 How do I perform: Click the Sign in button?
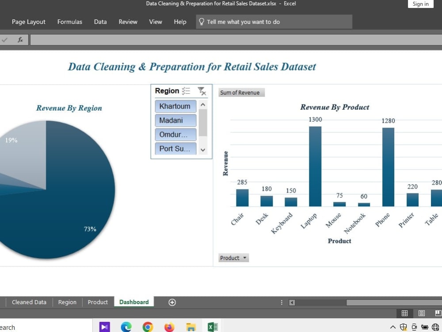click(420, 4)
